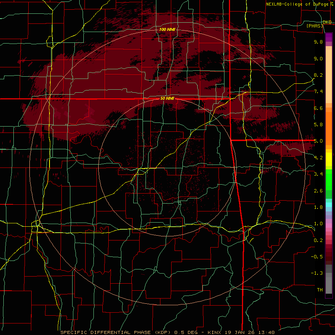The width and height of the screenshot is (335, 335).
Task: Click the yellow segment of color bar
Action: pyautogui.click(x=329, y=159)
